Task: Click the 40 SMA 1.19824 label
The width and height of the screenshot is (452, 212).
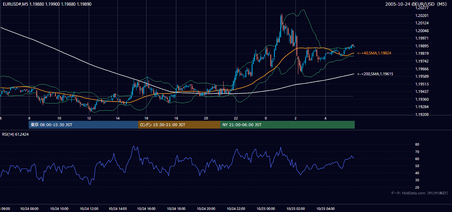Action: pyautogui.click(x=374, y=53)
